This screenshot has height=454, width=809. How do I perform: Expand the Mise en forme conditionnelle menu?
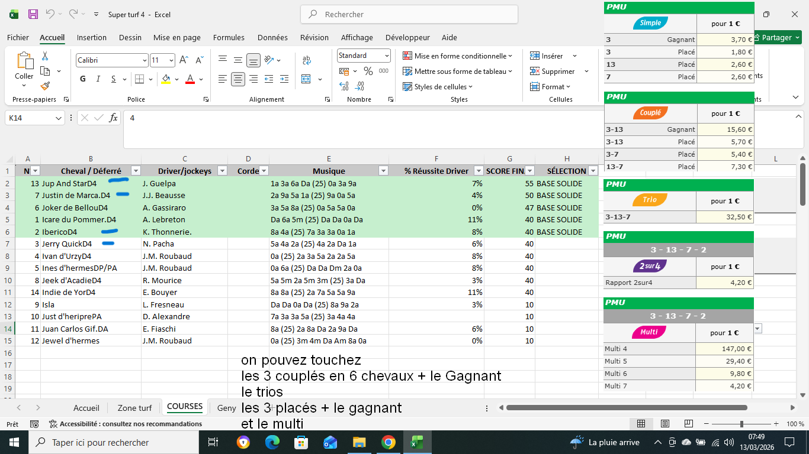pos(457,56)
